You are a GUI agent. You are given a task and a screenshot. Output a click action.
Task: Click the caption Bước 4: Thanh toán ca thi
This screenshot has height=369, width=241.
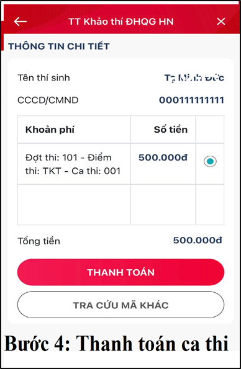pyautogui.click(x=116, y=344)
